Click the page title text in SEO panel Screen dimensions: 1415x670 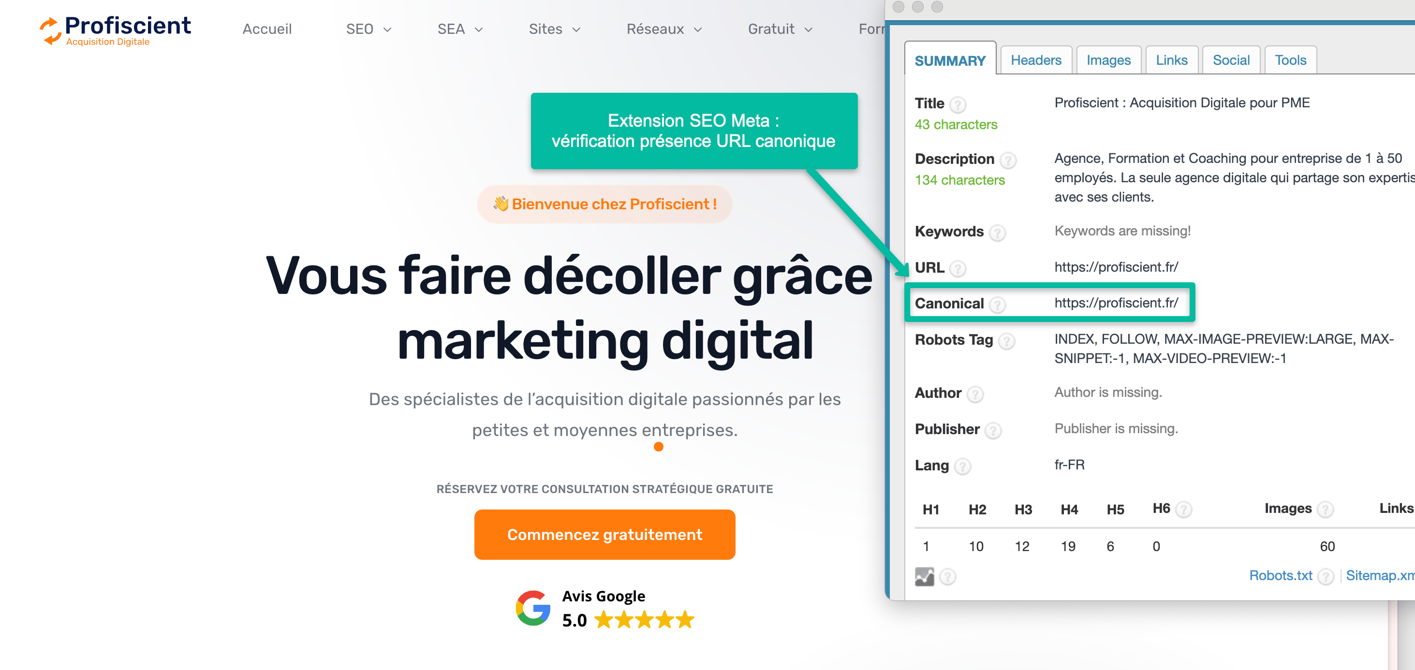(x=1182, y=102)
